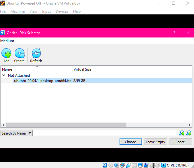Click the search text field

click(105, 133)
